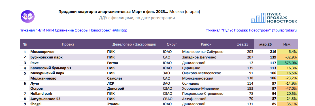Select the мар.25 column header
This screenshot has height=106, width=315.
pyautogui.click(x=266, y=44)
